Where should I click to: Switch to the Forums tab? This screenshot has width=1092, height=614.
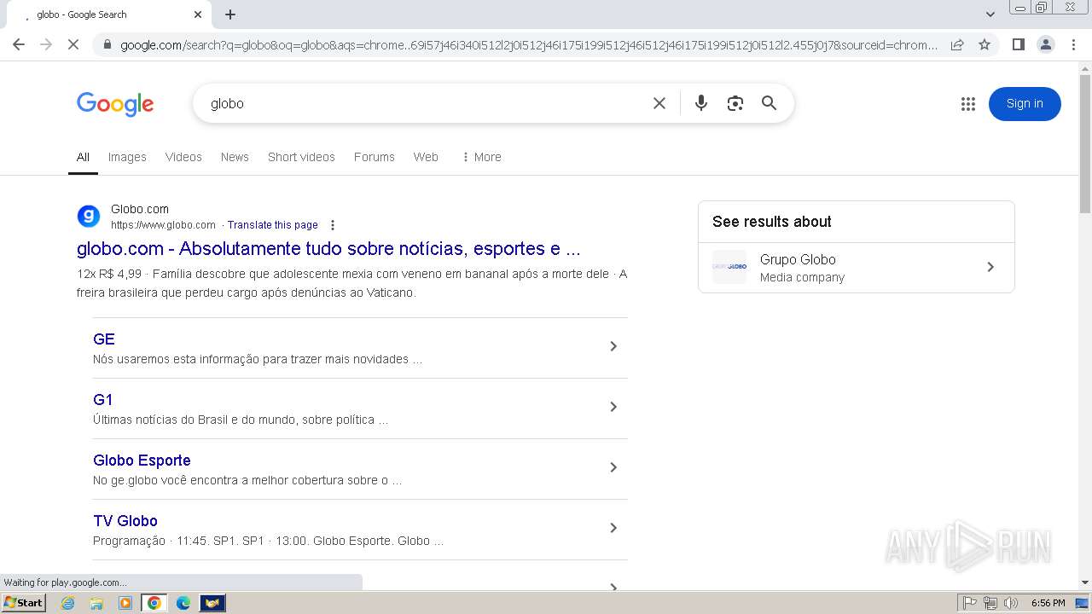(x=375, y=157)
